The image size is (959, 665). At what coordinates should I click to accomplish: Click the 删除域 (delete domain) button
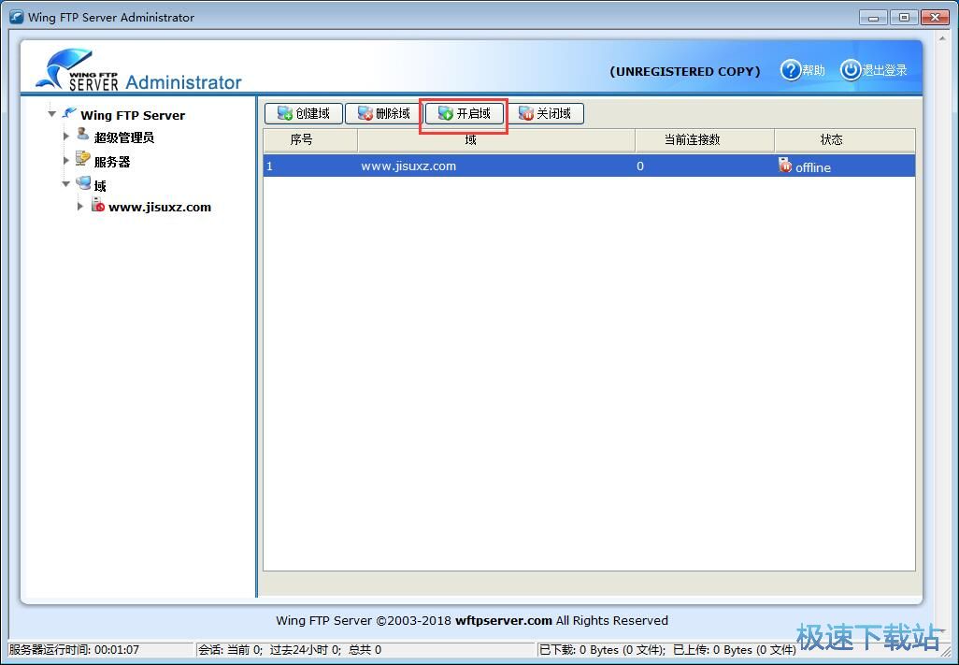click(383, 113)
